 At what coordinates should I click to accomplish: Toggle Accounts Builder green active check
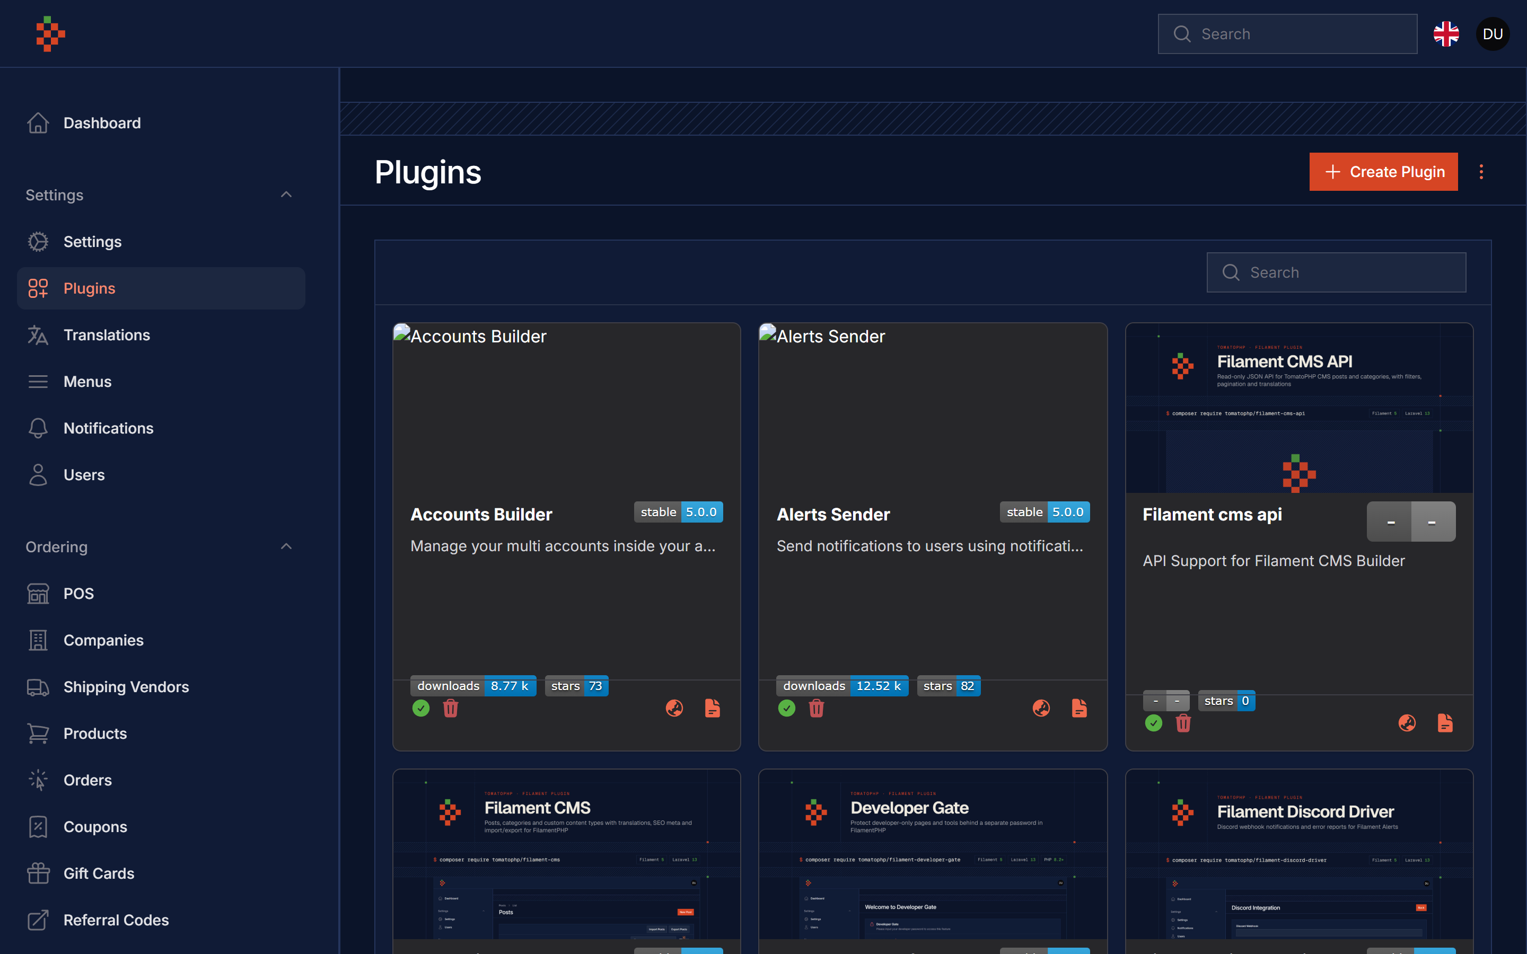(421, 709)
